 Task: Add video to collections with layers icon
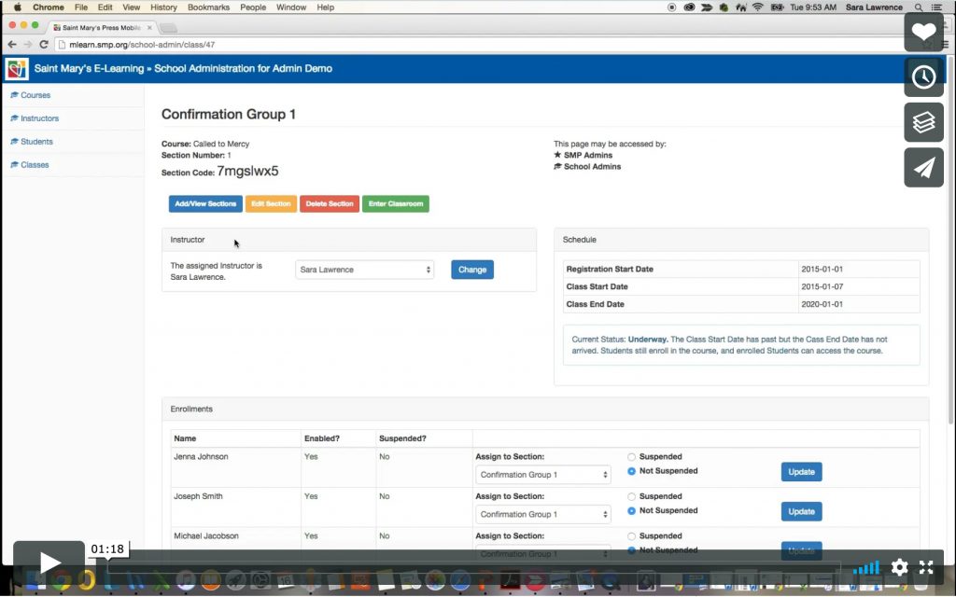click(923, 122)
